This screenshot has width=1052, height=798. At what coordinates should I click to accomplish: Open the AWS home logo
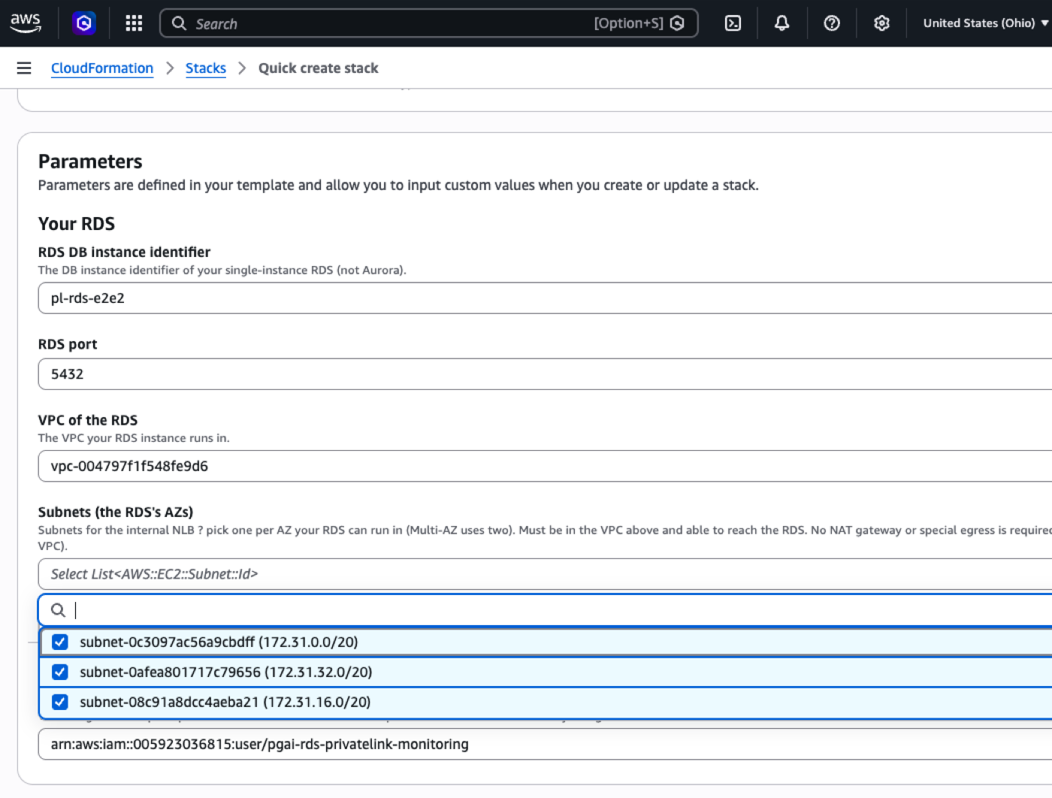coord(26,23)
